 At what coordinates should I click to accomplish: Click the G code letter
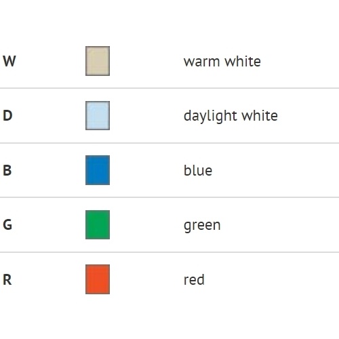pos(7,225)
